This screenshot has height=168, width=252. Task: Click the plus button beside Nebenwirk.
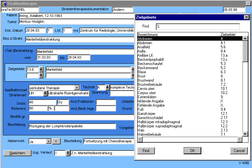click(x=56, y=141)
